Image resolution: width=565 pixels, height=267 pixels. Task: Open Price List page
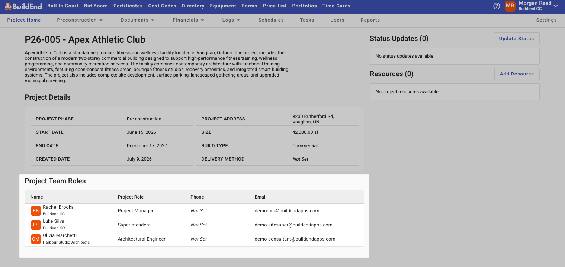tap(275, 6)
